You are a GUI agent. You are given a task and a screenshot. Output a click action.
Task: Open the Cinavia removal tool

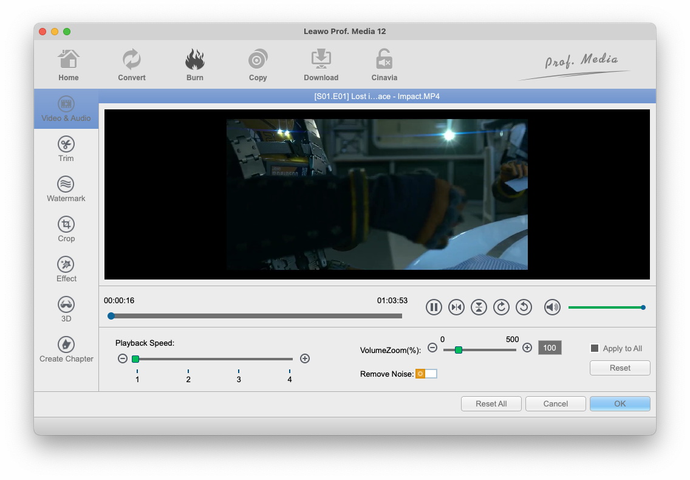point(384,65)
